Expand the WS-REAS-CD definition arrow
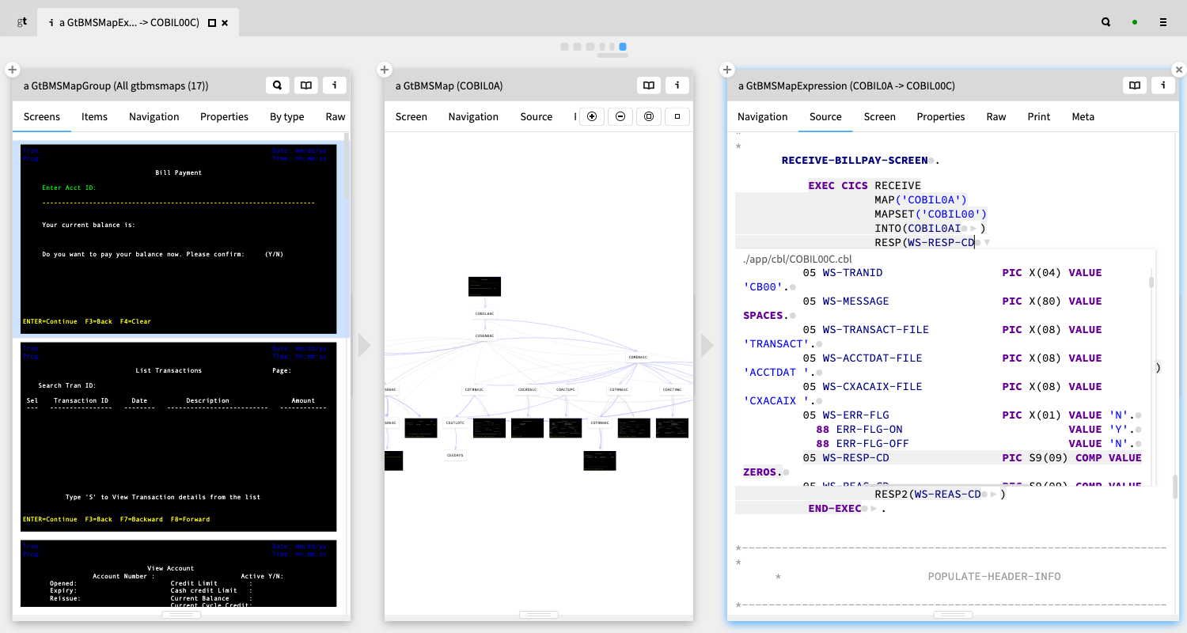Viewport: 1187px width, 633px height. (x=992, y=495)
